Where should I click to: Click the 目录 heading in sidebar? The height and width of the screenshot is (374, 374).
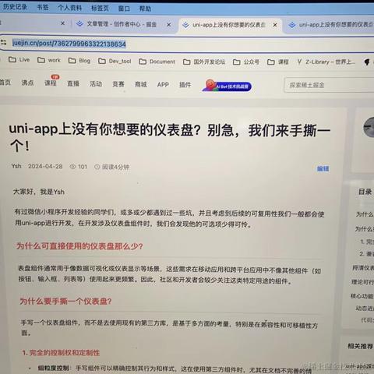(x=365, y=192)
